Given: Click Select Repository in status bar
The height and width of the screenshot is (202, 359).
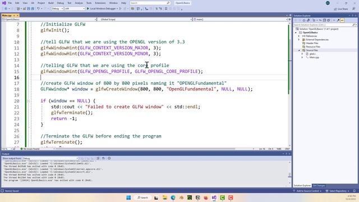Looking at the screenshot, I should pos(337,191).
